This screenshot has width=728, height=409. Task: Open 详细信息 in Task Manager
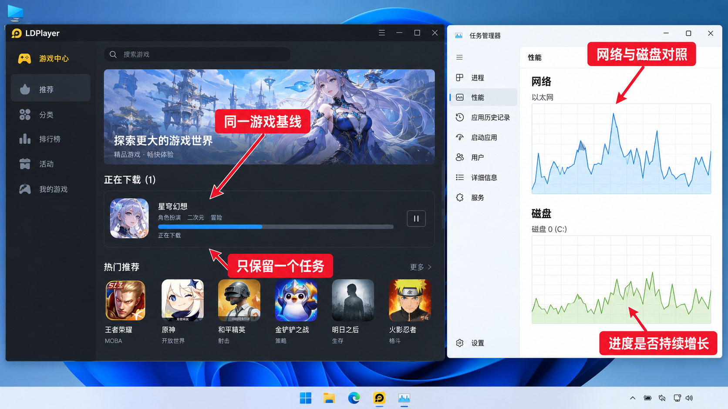[484, 177]
